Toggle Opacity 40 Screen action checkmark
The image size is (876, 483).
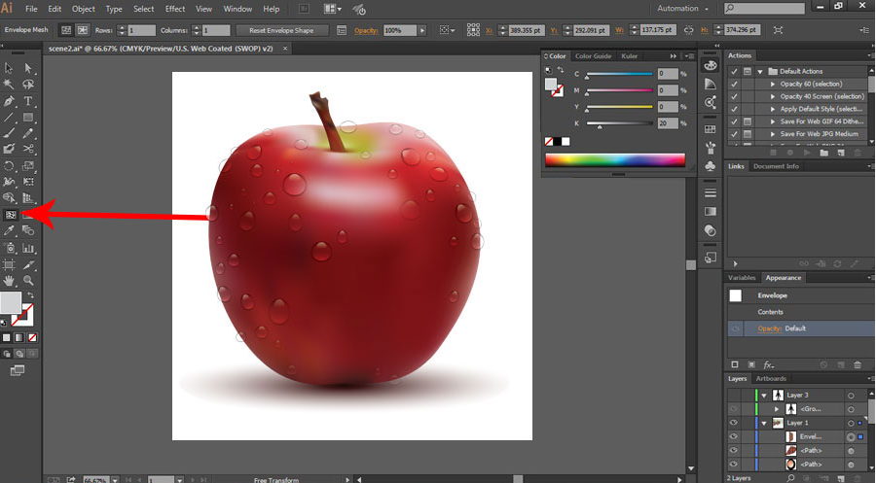tap(734, 96)
